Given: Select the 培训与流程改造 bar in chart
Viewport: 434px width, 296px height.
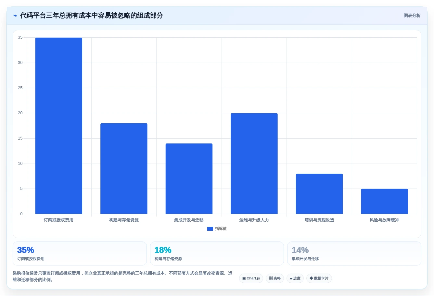Looking at the screenshot, I should click(319, 194).
